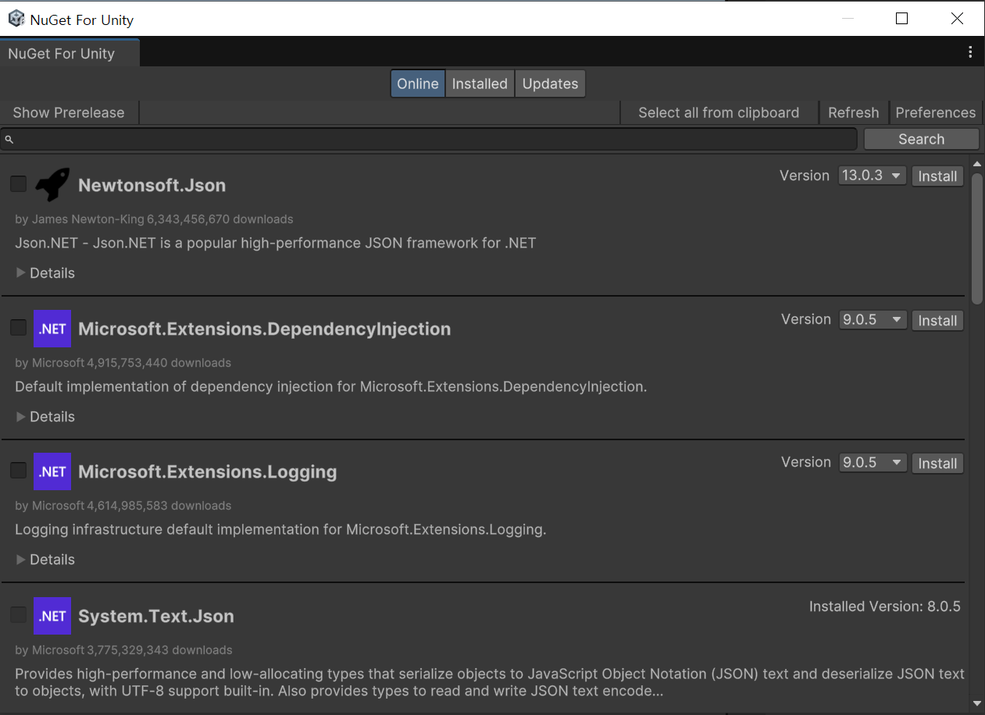Click the Microsoft.Extensions.Logging .NET icon
Image resolution: width=985 pixels, height=715 pixels.
click(x=52, y=471)
